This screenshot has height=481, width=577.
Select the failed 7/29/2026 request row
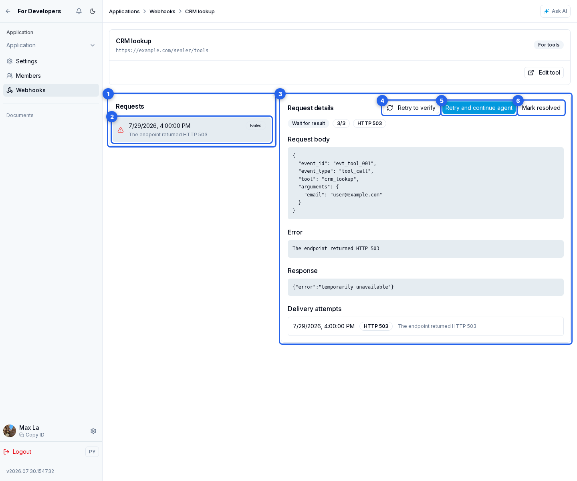[x=192, y=130]
